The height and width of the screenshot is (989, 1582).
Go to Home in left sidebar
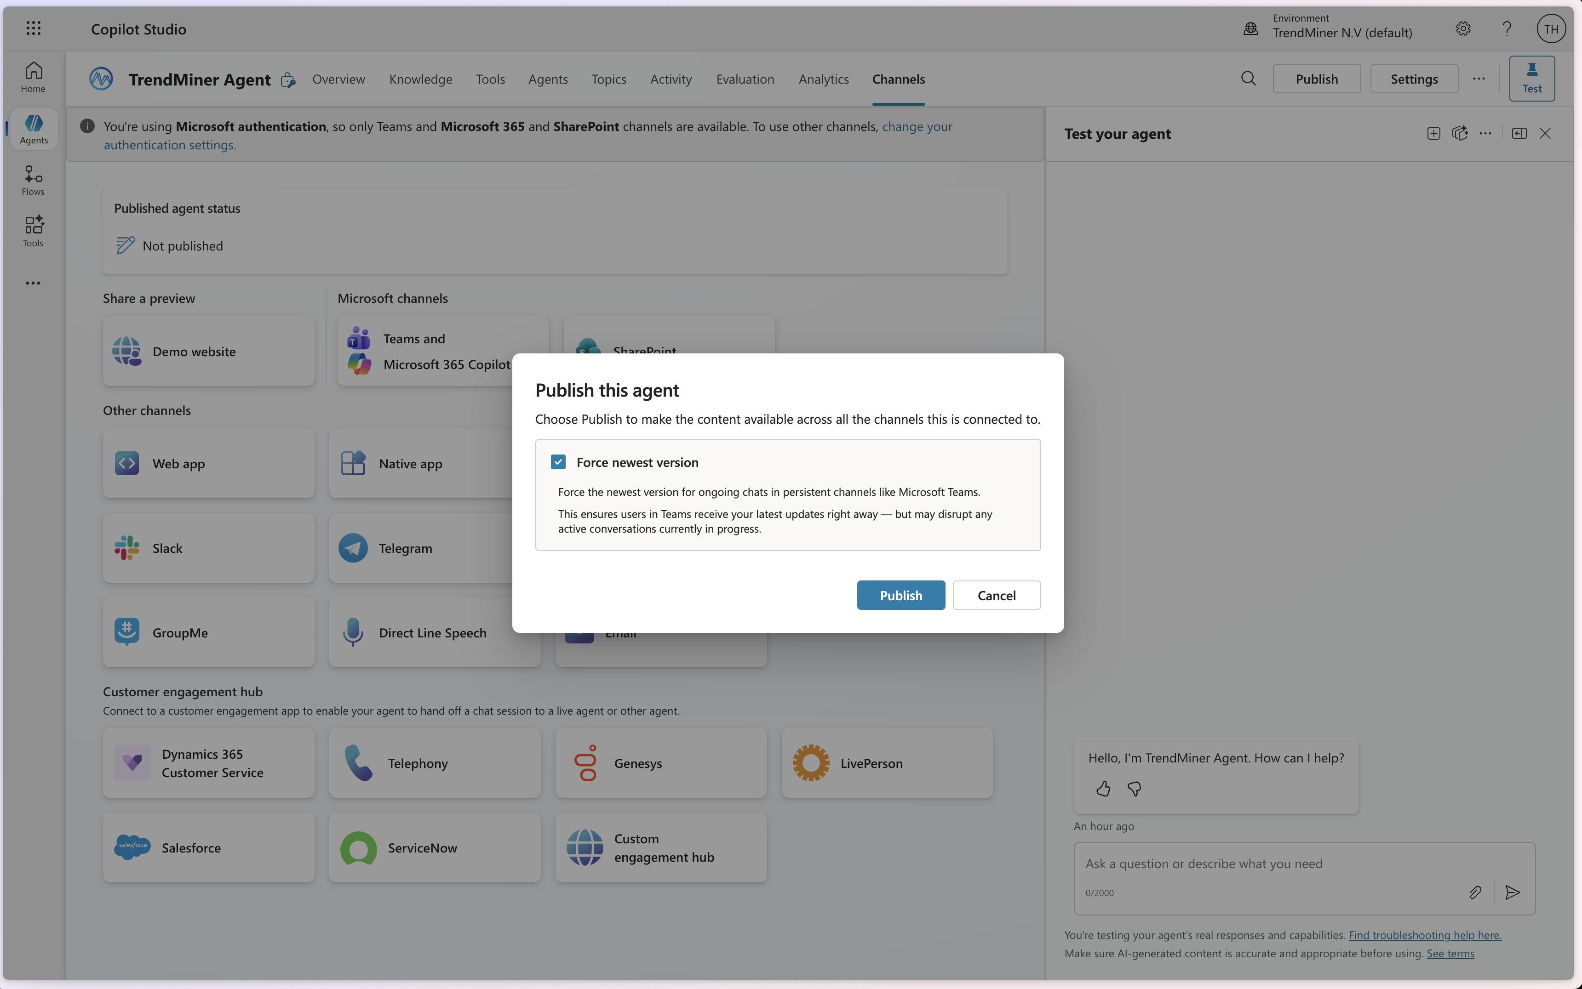point(34,77)
